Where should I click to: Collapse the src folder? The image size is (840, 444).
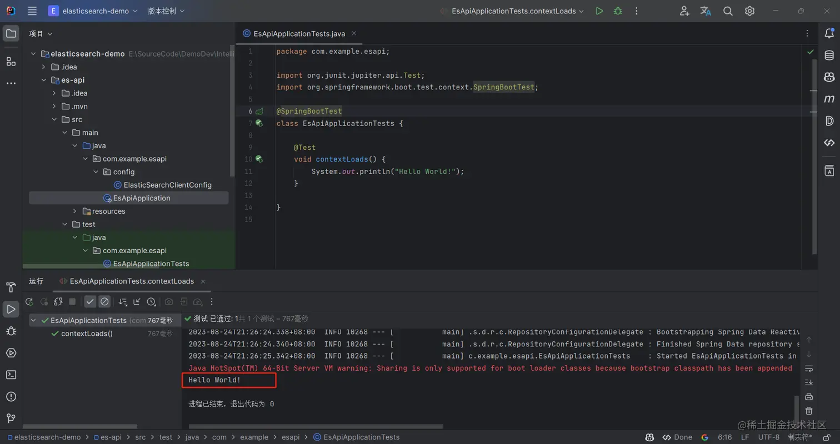click(x=54, y=119)
